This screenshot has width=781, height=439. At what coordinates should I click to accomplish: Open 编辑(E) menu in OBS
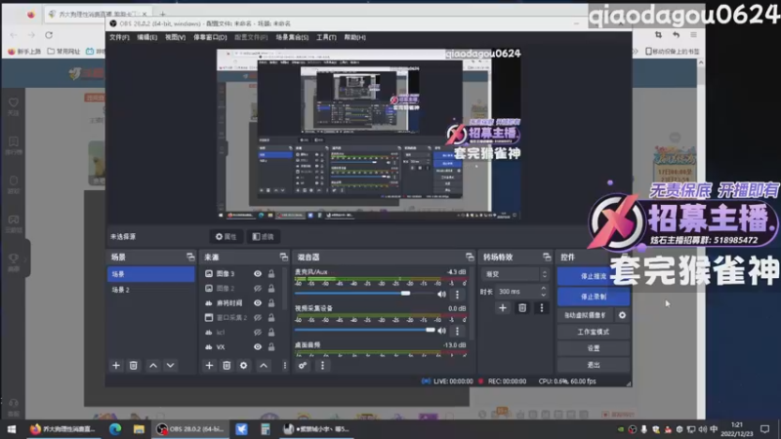(147, 37)
